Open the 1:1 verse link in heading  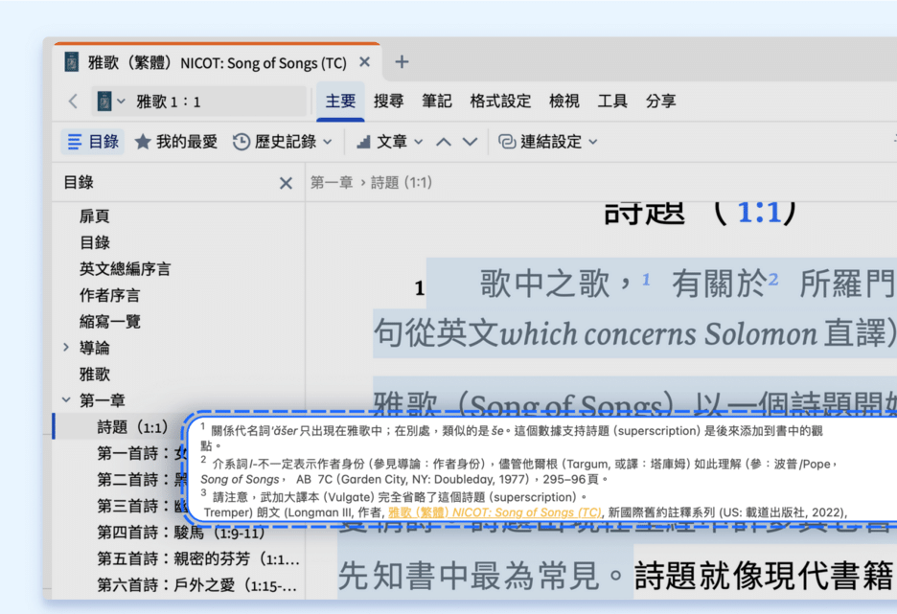pyautogui.click(x=759, y=213)
